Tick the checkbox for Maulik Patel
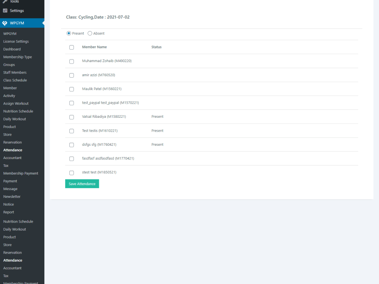This screenshot has width=379, height=284. 72,89
